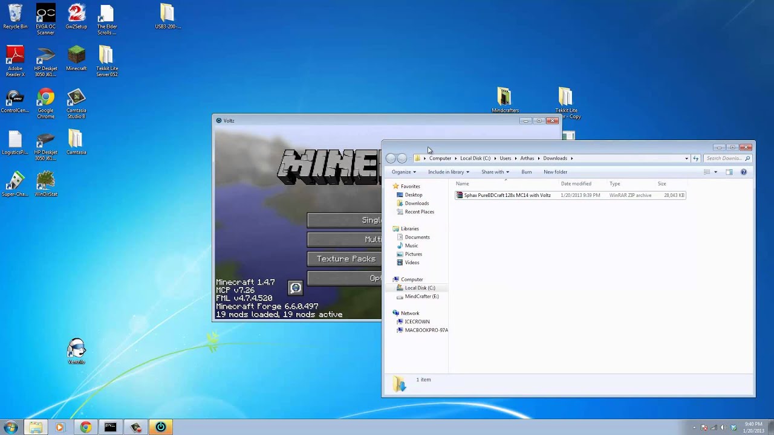
Task: Open Include in library dropdown
Action: [449, 172]
